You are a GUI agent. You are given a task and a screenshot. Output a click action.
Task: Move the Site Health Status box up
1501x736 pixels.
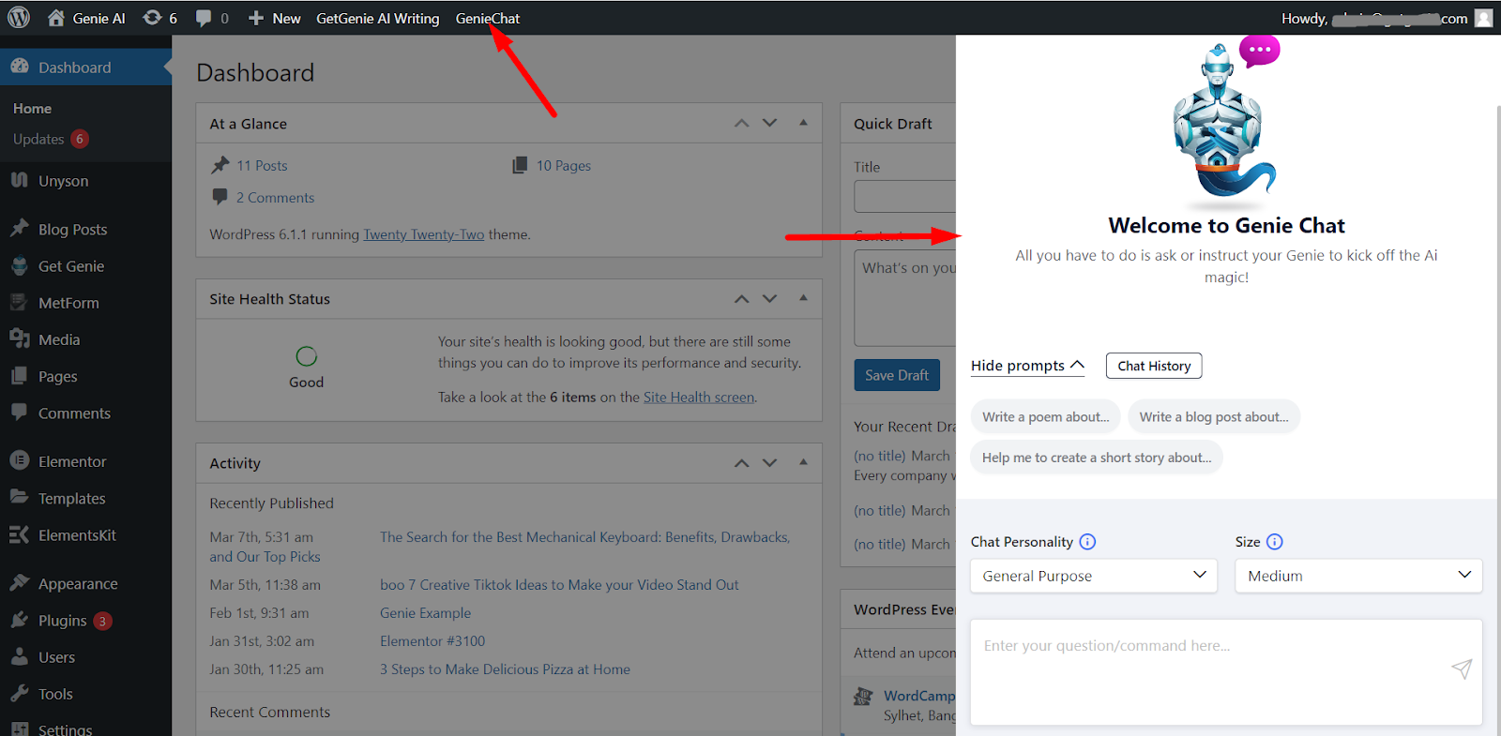click(x=741, y=298)
